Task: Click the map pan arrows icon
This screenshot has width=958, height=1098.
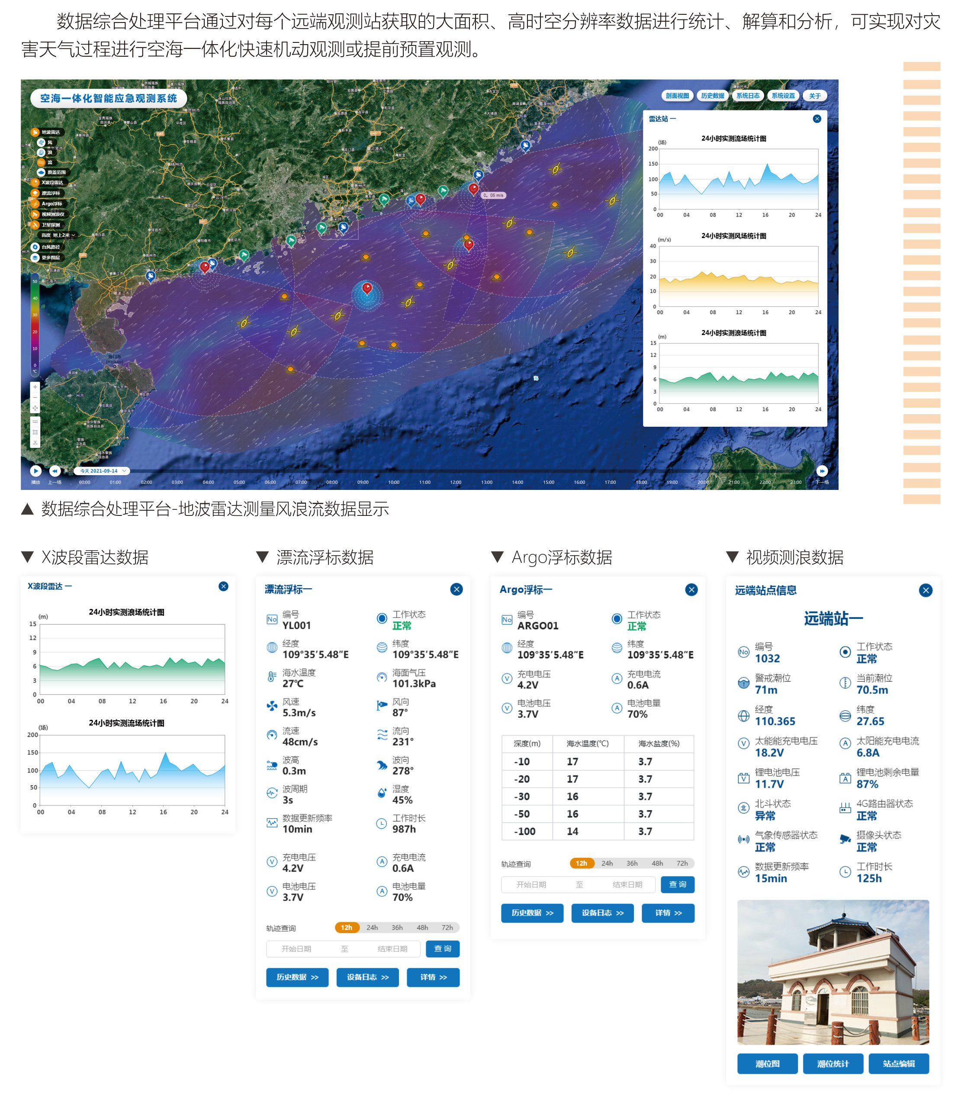Action: tap(35, 409)
